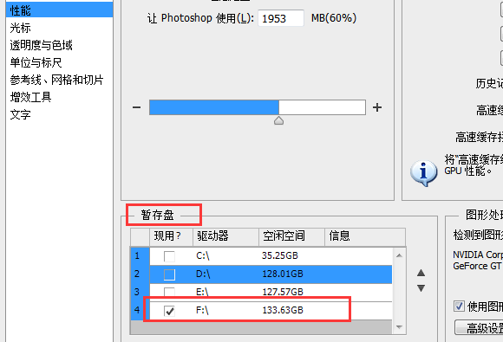Open 单位与标尺 preferences category
Viewport: 503px width, 342px height.
click(36, 62)
